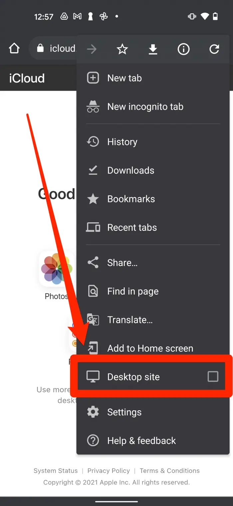This screenshot has width=233, height=506.
Task: Tap the lock icon in address bar
Action: click(40, 49)
